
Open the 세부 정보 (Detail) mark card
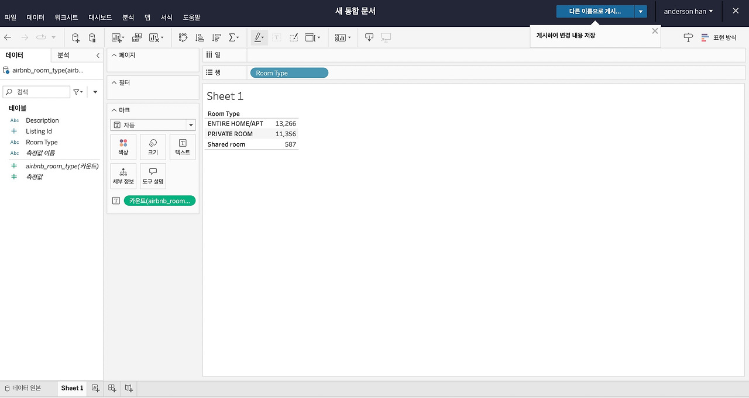123,176
